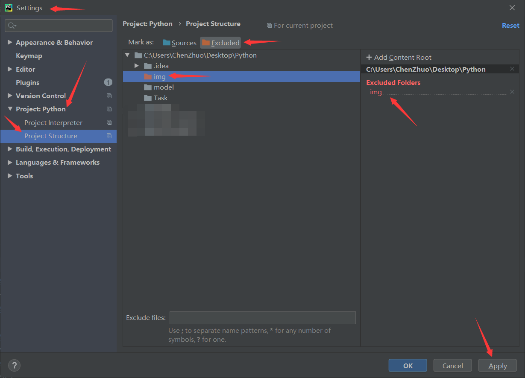
Task: Mark folder as Sources
Action: pyautogui.click(x=179, y=43)
